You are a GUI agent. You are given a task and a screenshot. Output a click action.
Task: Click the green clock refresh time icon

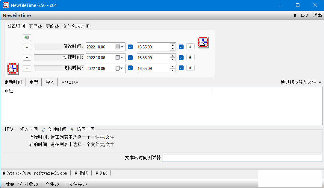(x=27, y=38)
